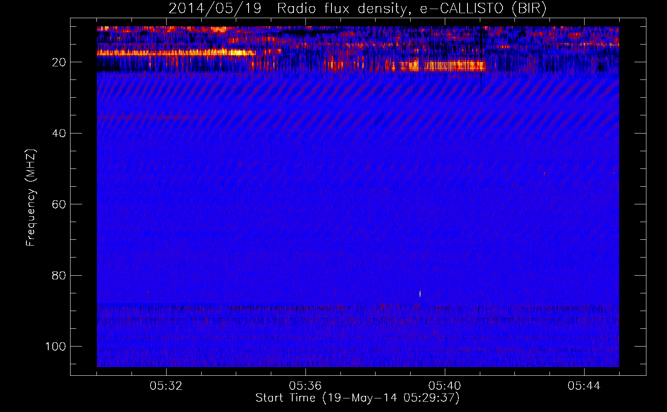Click the 05:40 time tick label
667x412 pixels.
coord(444,386)
